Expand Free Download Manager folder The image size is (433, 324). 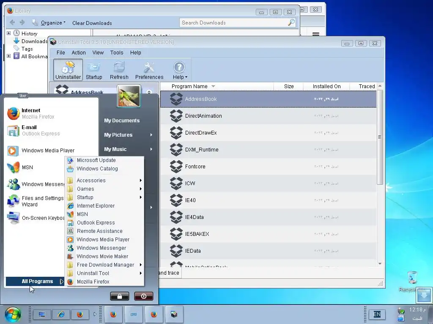(104, 265)
